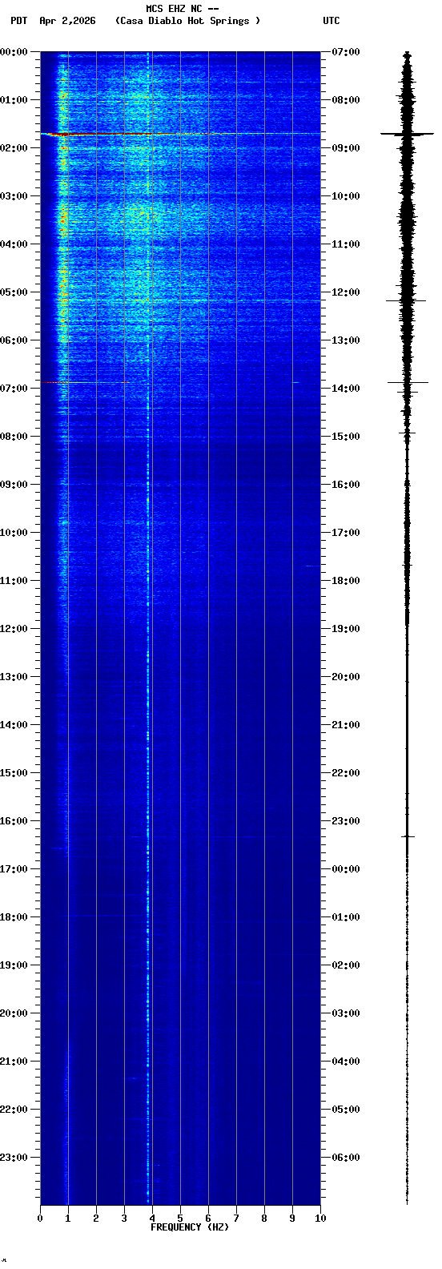Click the '21:00' PDT time label
This screenshot has height=1269, width=442.
click(14, 1062)
